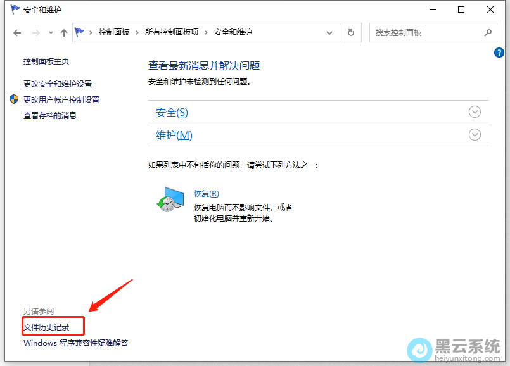The height and width of the screenshot is (366, 510).
Task: Click the back arrow navigation icon
Action: click(x=16, y=32)
